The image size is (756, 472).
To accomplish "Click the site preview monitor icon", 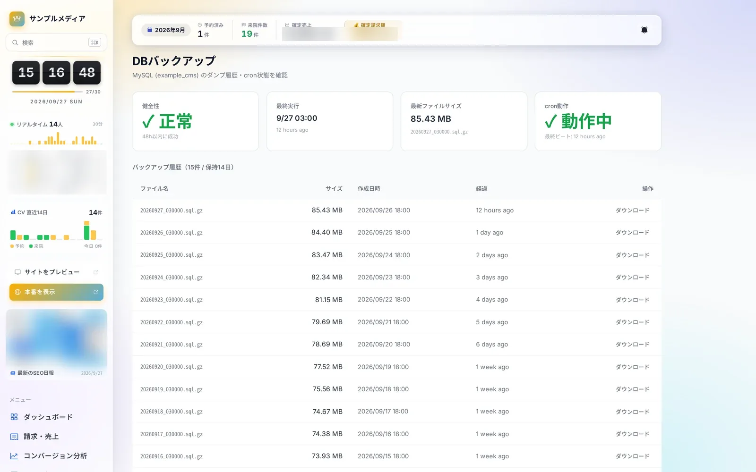I will 17,272.
